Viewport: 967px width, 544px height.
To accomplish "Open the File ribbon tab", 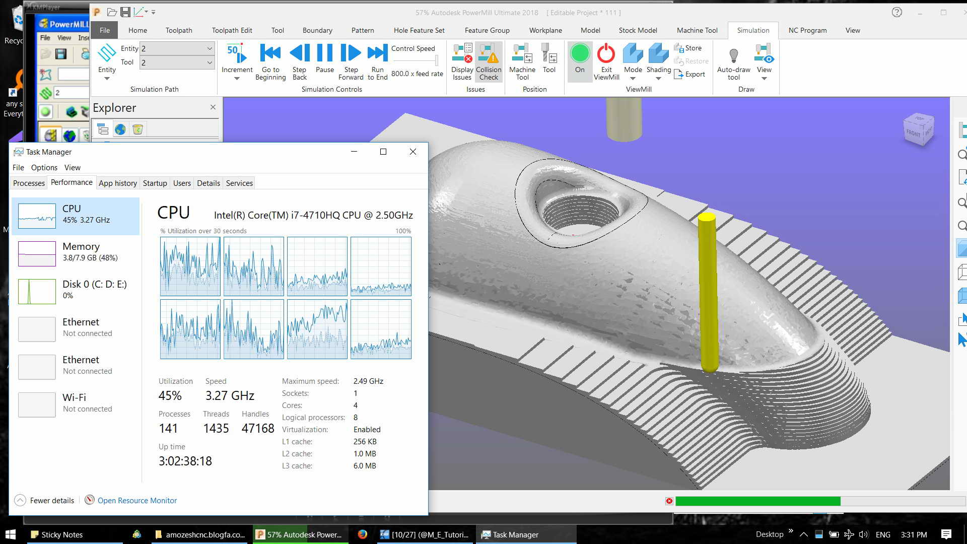I will (x=105, y=30).
